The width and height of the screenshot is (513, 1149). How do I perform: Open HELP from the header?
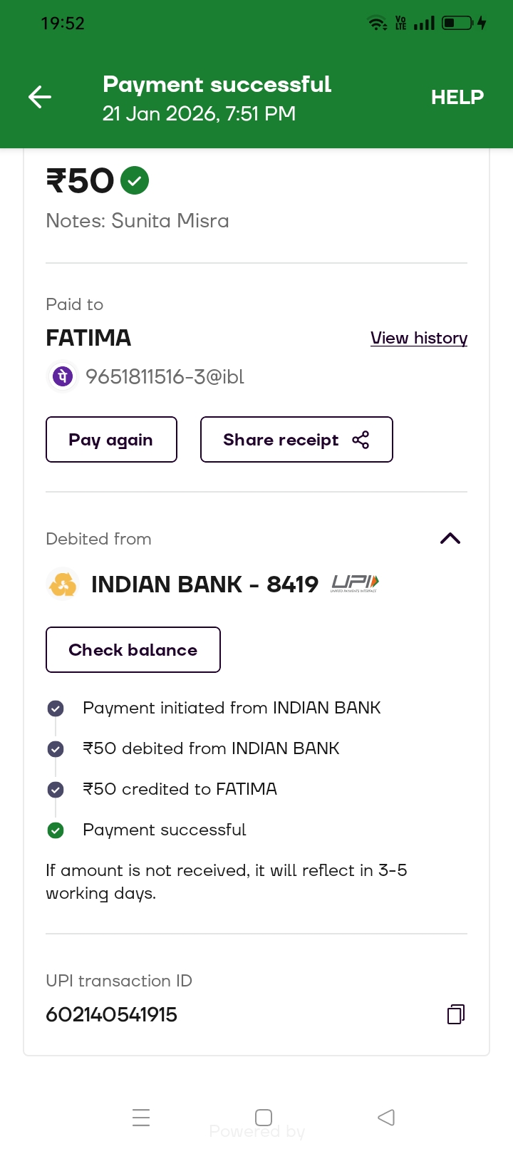(457, 97)
